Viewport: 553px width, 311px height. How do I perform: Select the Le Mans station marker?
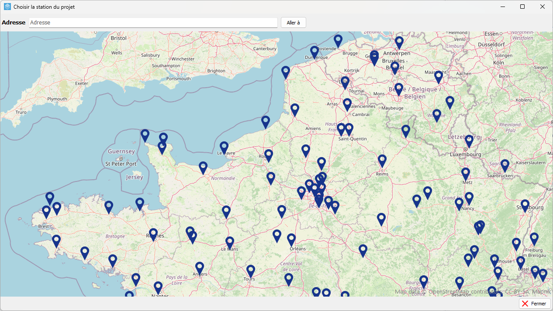230,243
